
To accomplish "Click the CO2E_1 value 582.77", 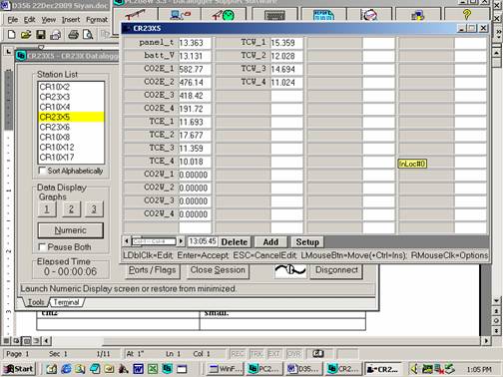I will (x=195, y=69).
